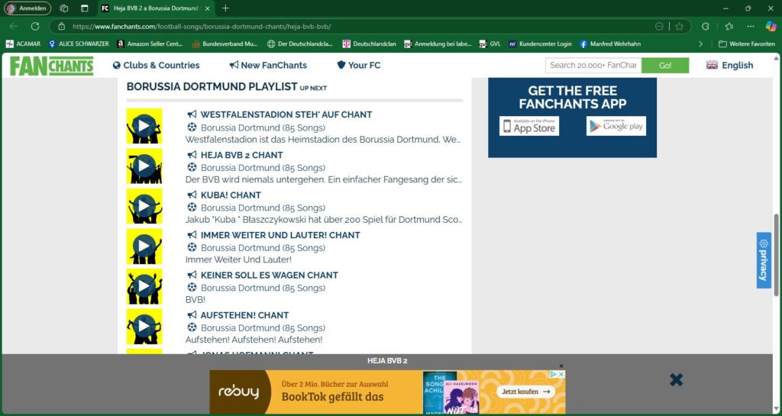The image size is (782, 416).
Task: Open AUFSTEHEN! CHANT link
Action: tap(245, 315)
